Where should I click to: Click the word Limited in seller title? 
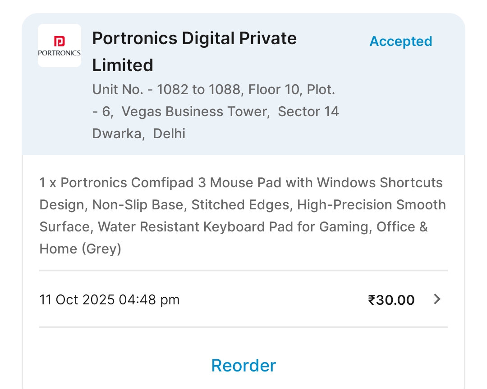[123, 65]
